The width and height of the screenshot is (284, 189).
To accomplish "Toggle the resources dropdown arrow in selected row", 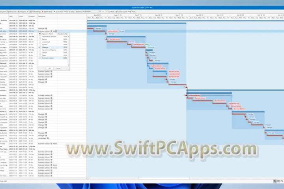I will (x=56, y=31).
